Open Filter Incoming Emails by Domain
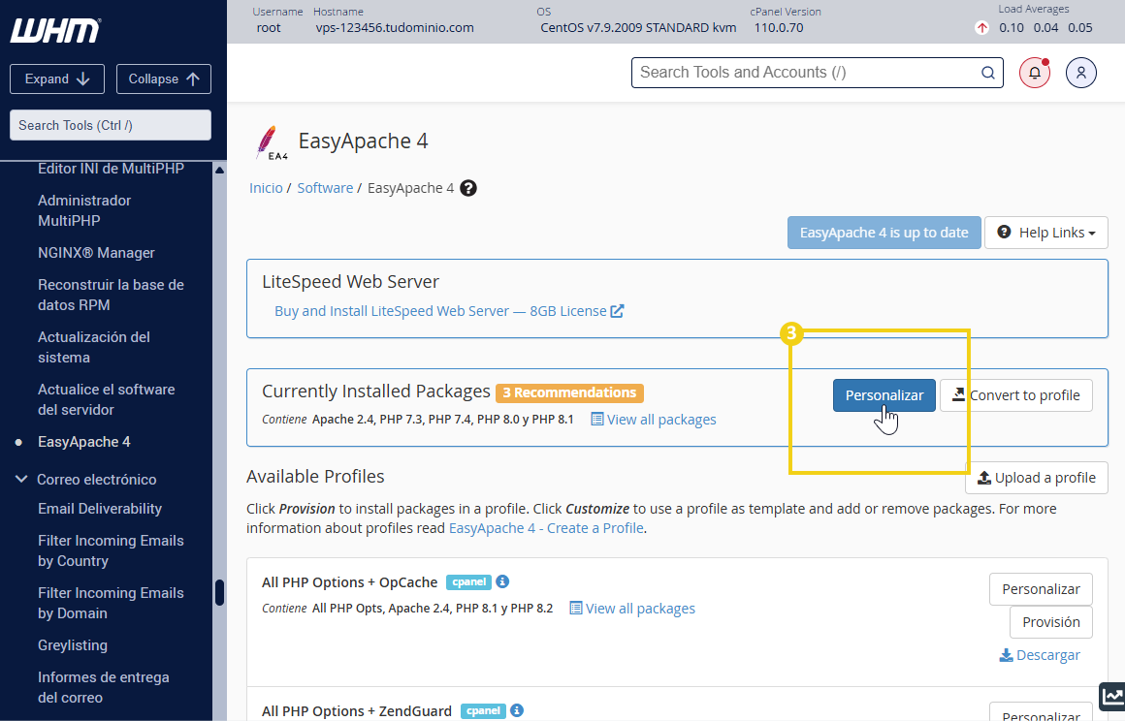Image resolution: width=1125 pixels, height=721 pixels. pos(112,603)
